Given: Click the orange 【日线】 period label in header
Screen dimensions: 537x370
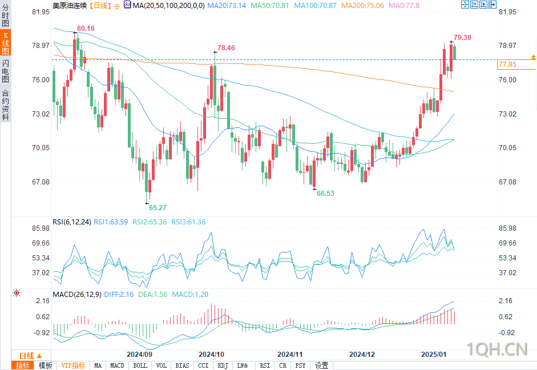Looking at the screenshot, I should point(100,6).
